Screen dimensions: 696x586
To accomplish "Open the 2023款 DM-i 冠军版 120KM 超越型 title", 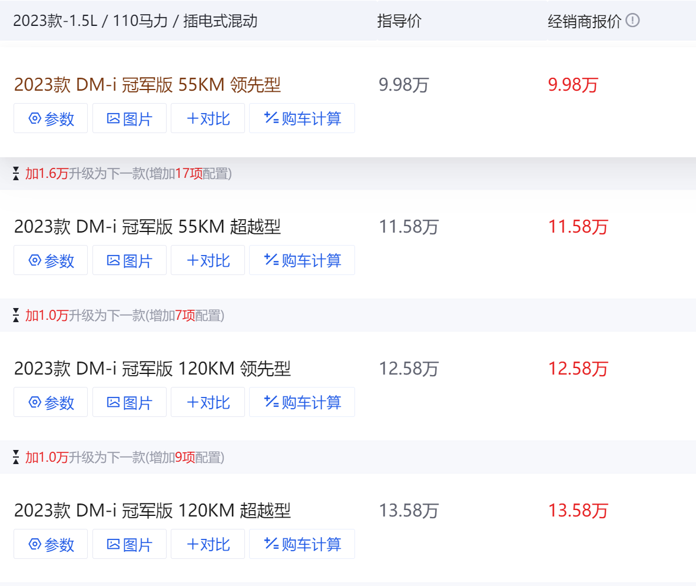I will (152, 510).
